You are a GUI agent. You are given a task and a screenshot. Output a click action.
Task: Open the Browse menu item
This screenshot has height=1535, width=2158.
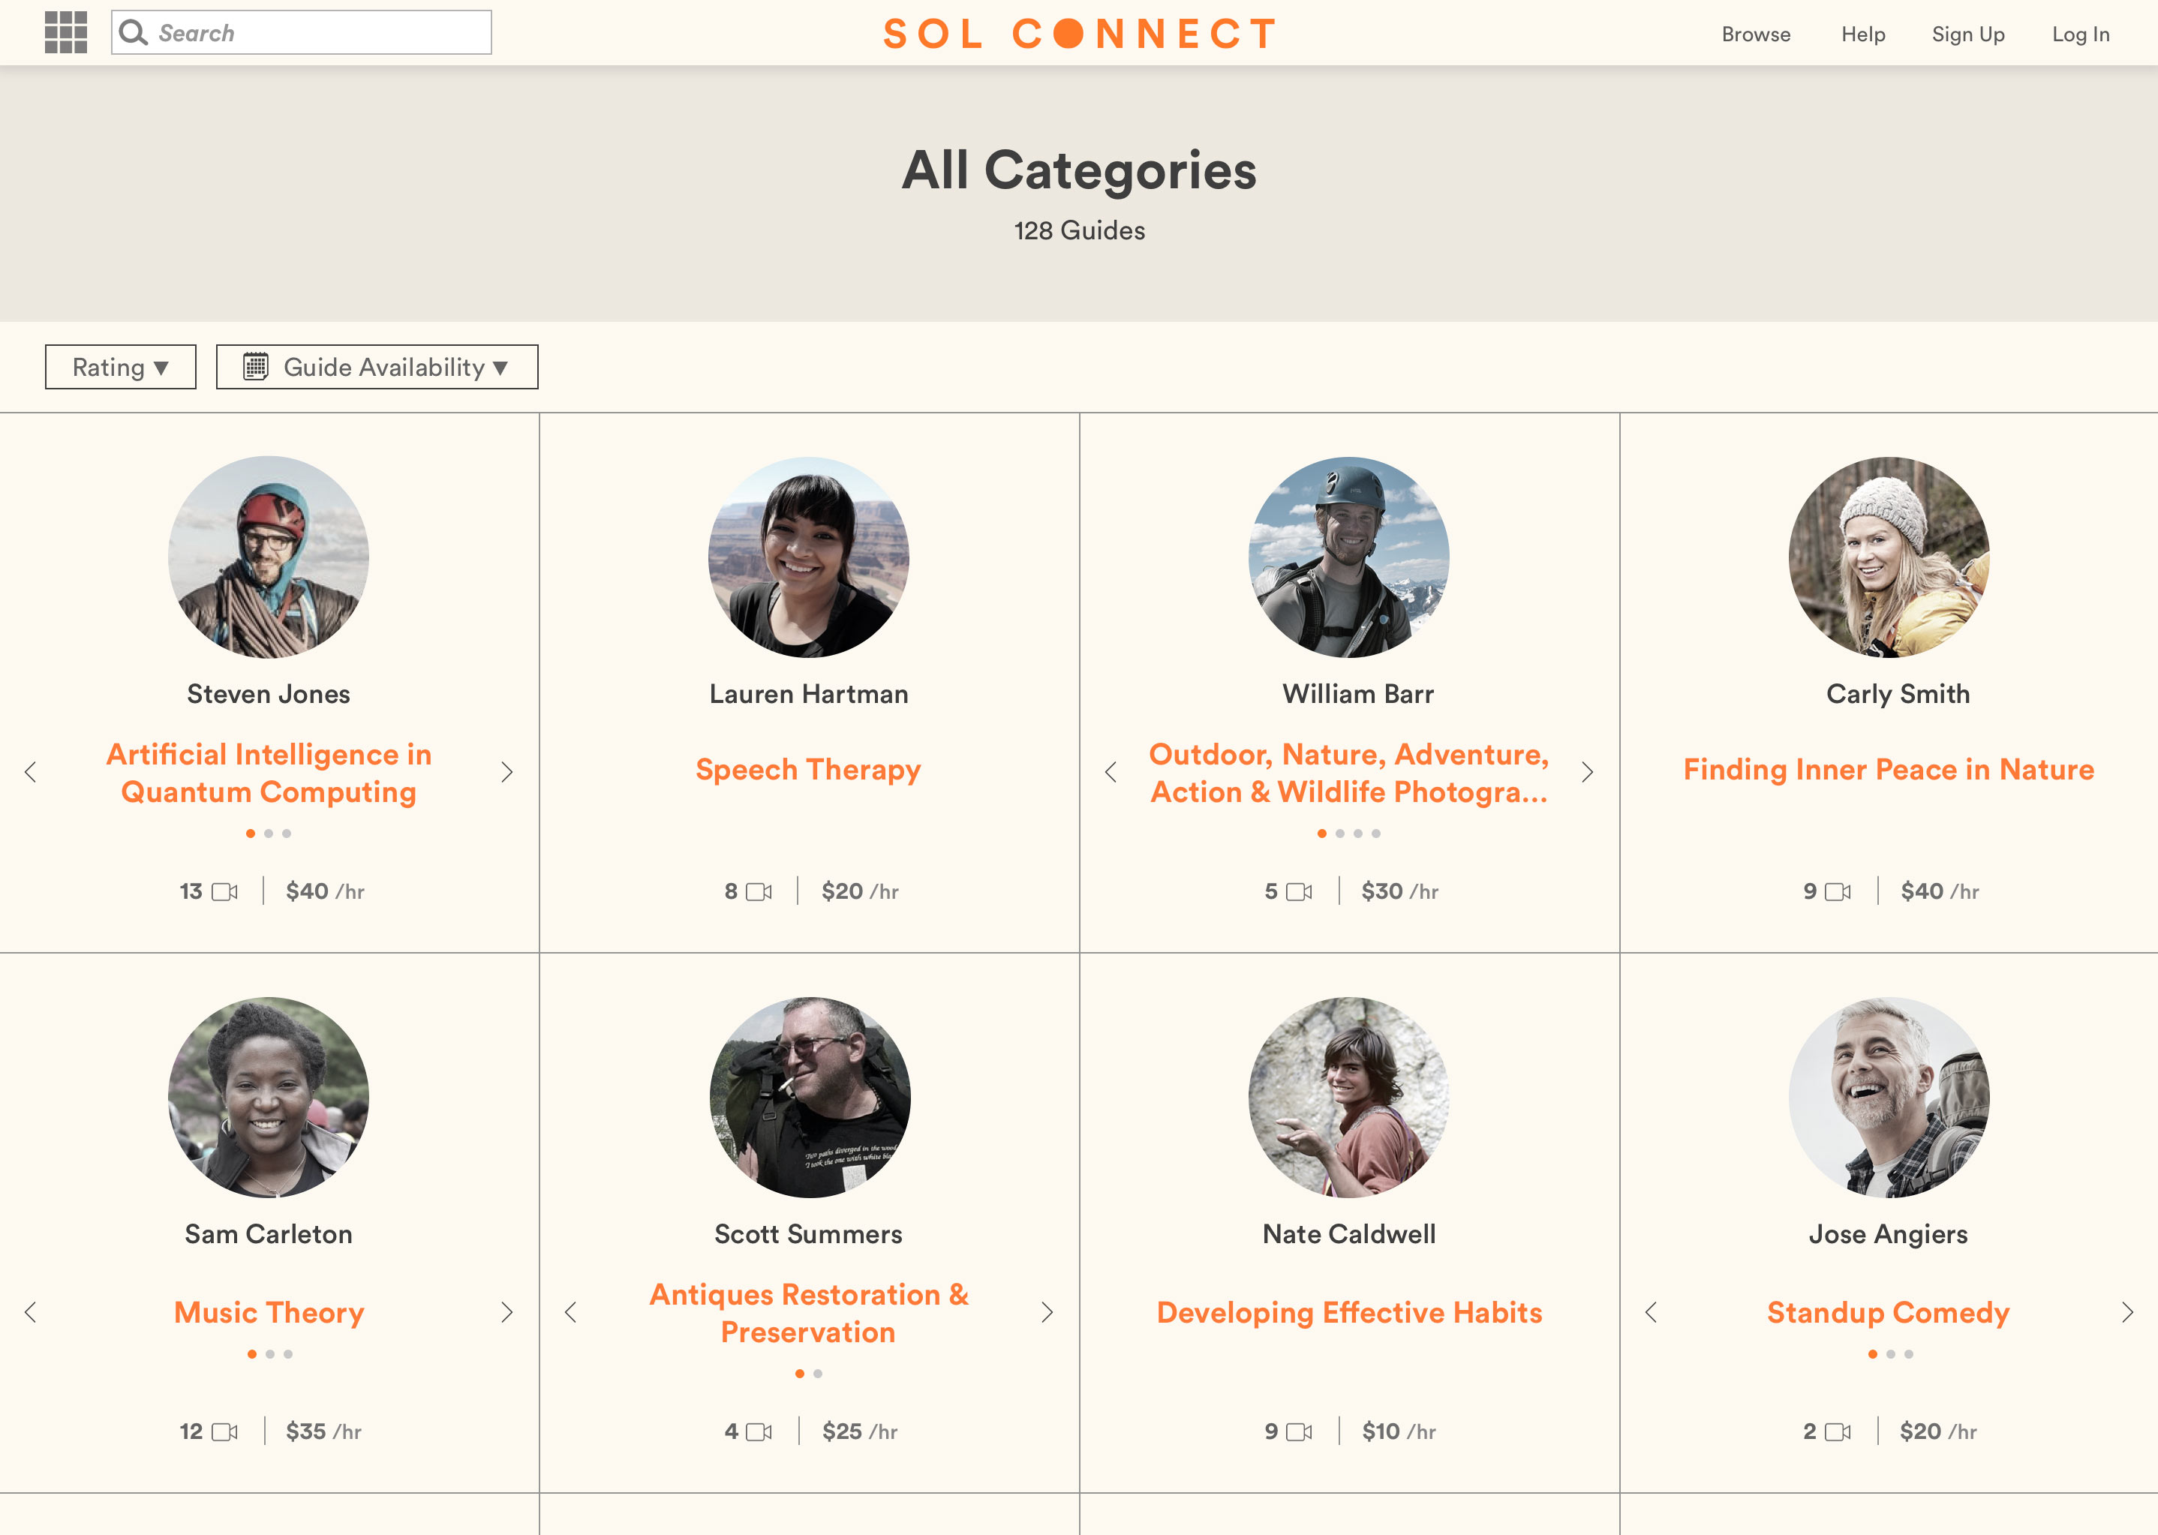pos(1755,34)
